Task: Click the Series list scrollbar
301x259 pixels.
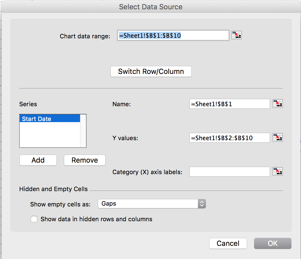Action: (x=83, y=131)
